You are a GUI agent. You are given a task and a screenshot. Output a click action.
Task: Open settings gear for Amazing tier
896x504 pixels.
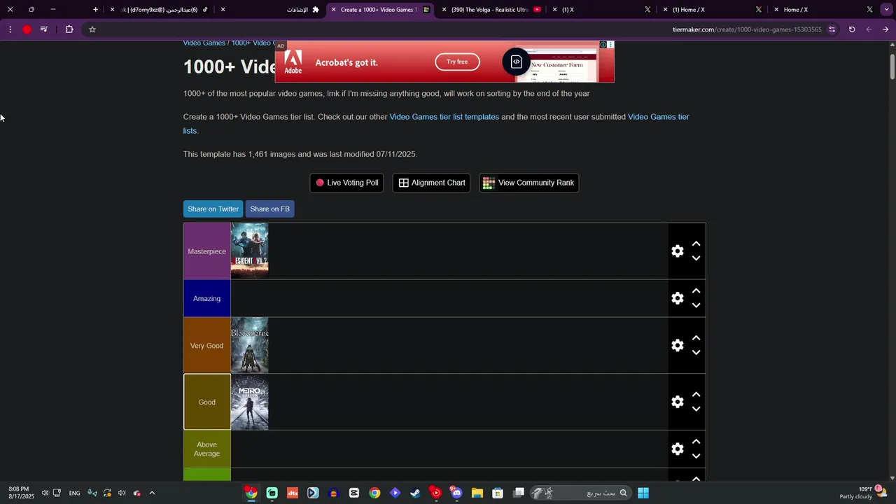coord(677,298)
